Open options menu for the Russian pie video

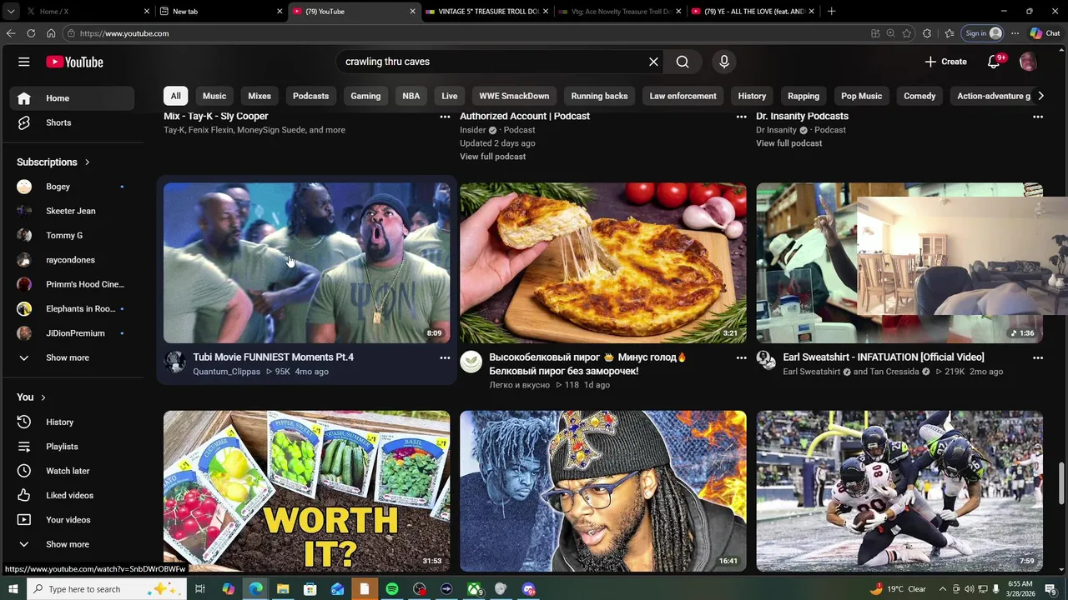coord(741,357)
